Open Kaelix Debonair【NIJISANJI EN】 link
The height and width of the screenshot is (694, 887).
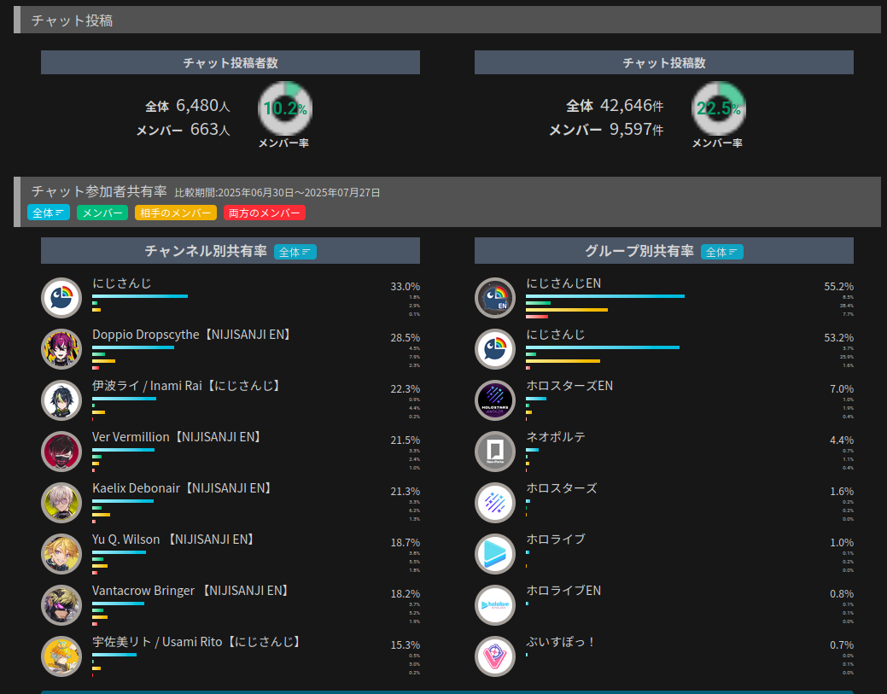pyautogui.click(x=183, y=488)
